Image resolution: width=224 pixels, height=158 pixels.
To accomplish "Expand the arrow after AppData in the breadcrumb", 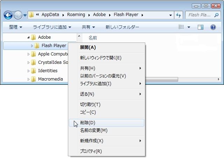I will (63, 15).
